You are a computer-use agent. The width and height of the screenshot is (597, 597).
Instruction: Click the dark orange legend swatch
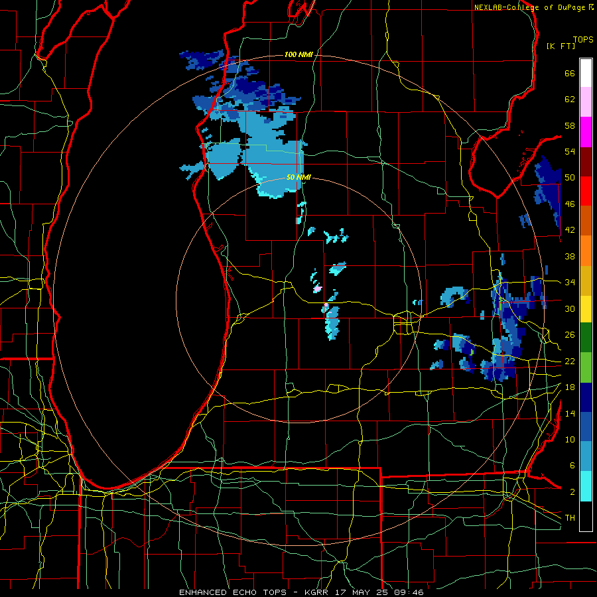586,220
